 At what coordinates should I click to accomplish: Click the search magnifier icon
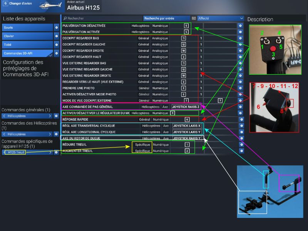tap(65, 18)
